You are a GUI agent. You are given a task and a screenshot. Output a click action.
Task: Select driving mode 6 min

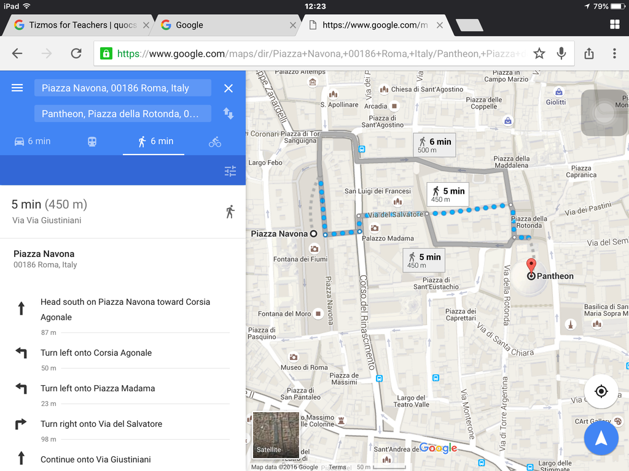33,142
